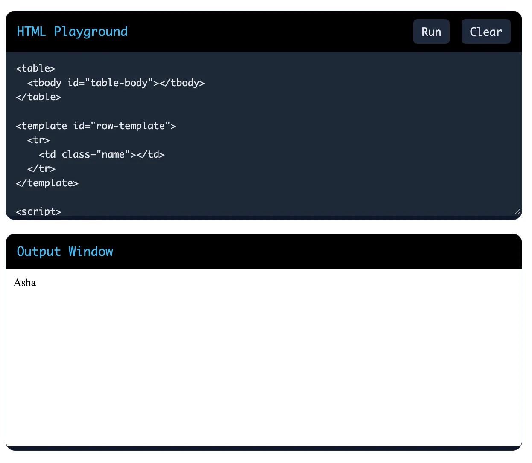
Task: Click the resize handle of code editor
Action: pyautogui.click(x=517, y=211)
